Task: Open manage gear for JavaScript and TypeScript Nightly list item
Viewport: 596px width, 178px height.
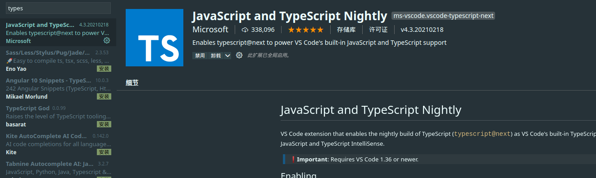Action: click(107, 40)
